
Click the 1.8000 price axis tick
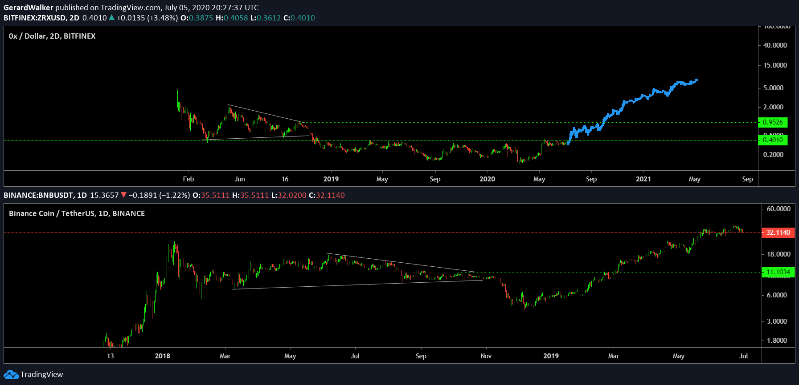[x=777, y=341]
